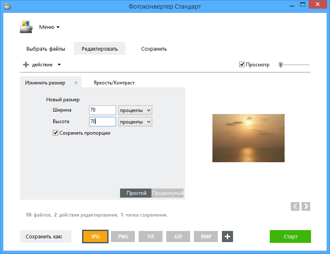This screenshot has height=254, width=330.
Task: Click the green Старт button
Action: coord(290,237)
